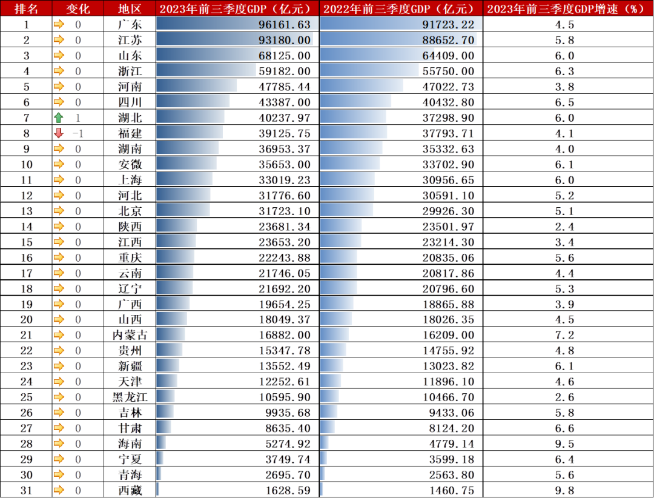Viewport: 654px width, 498px height.
Task: Click the orange arrow icon in 江苏 row
Action: coord(59,39)
